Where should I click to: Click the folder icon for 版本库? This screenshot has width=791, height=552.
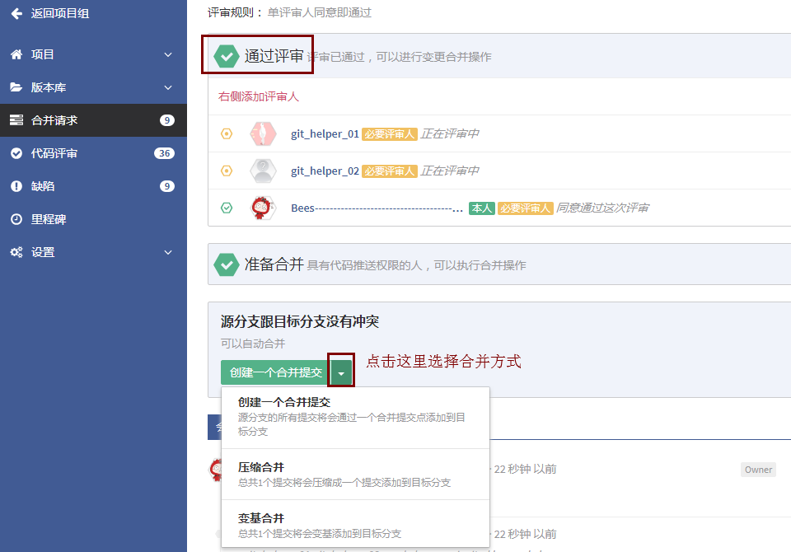pos(16,87)
